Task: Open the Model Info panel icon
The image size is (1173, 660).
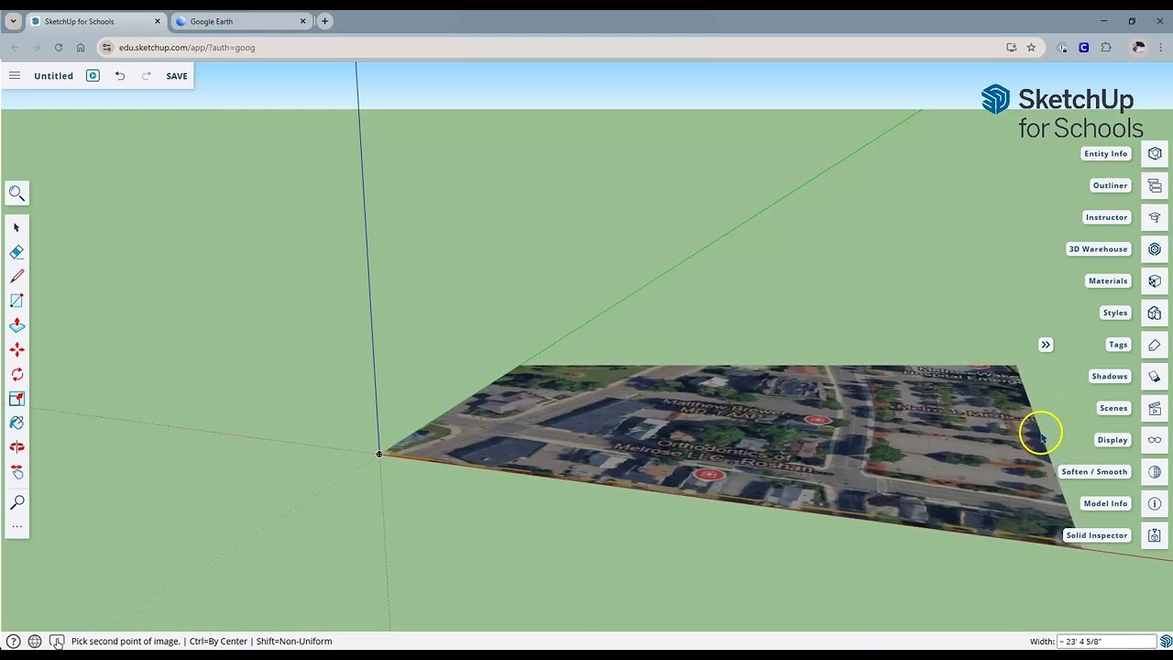Action: pos(1155,503)
